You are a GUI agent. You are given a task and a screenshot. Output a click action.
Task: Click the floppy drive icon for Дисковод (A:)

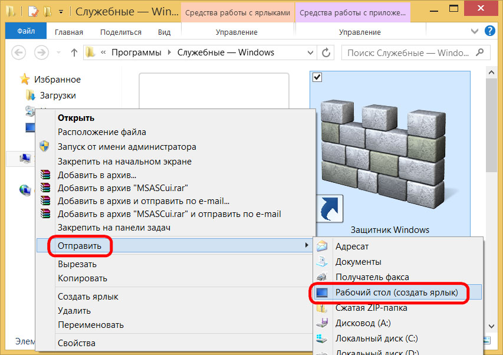[x=322, y=323]
